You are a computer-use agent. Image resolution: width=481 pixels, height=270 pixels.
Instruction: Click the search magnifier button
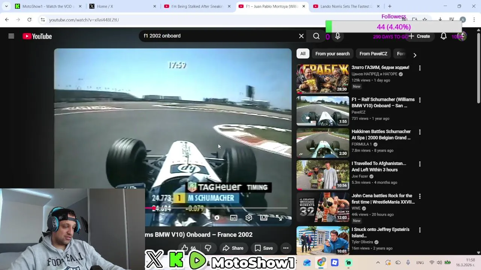tap(316, 36)
